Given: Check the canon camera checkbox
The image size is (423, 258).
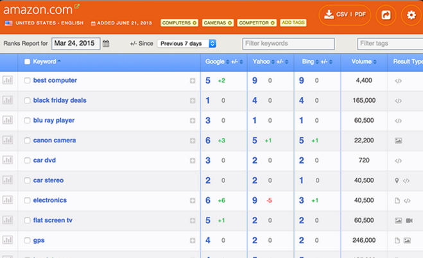Looking at the screenshot, I should (x=27, y=140).
